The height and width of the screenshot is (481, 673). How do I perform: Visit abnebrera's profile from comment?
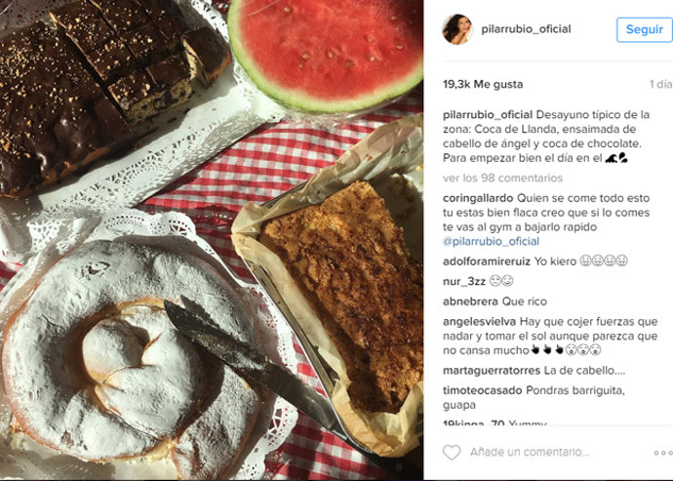click(470, 301)
